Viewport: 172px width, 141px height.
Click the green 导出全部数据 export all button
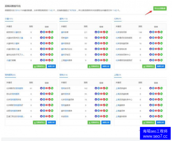pos(160,8)
